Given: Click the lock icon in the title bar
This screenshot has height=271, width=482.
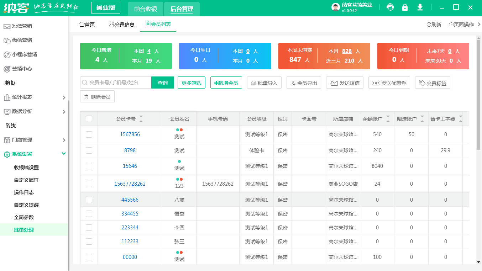Looking at the screenshot, I should 405,7.
